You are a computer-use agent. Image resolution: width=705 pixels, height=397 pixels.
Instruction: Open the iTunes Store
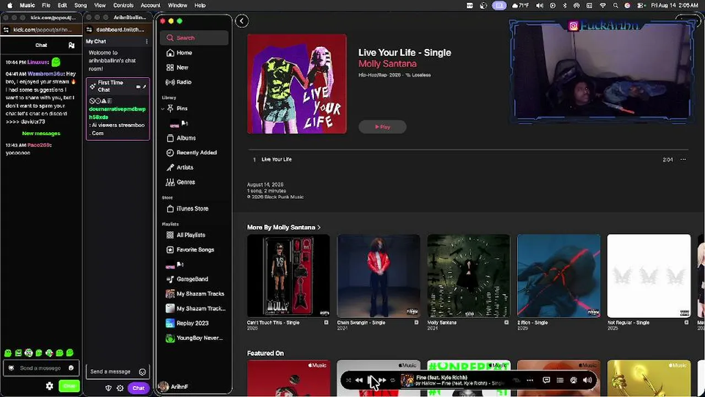click(192, 208)
